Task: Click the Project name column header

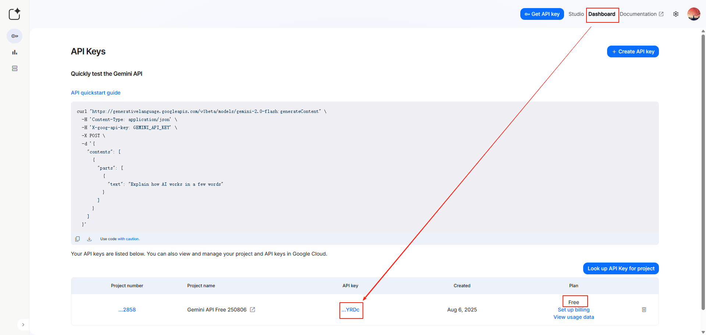Action: (x=201, y=286)
